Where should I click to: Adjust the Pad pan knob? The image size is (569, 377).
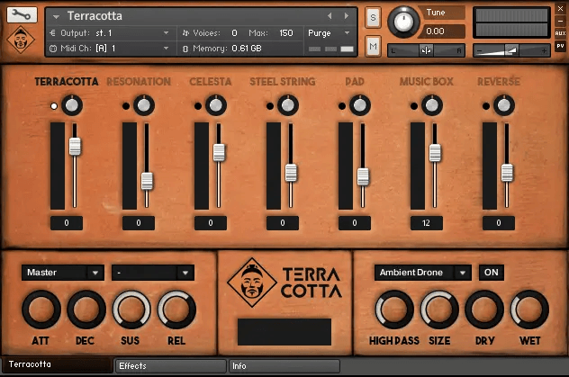[359, 105]
